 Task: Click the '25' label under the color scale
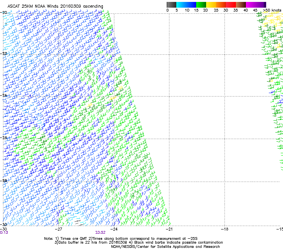point(216,10)
